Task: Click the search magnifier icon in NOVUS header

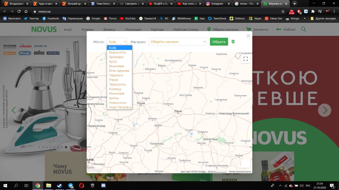Action: (304, 29)
